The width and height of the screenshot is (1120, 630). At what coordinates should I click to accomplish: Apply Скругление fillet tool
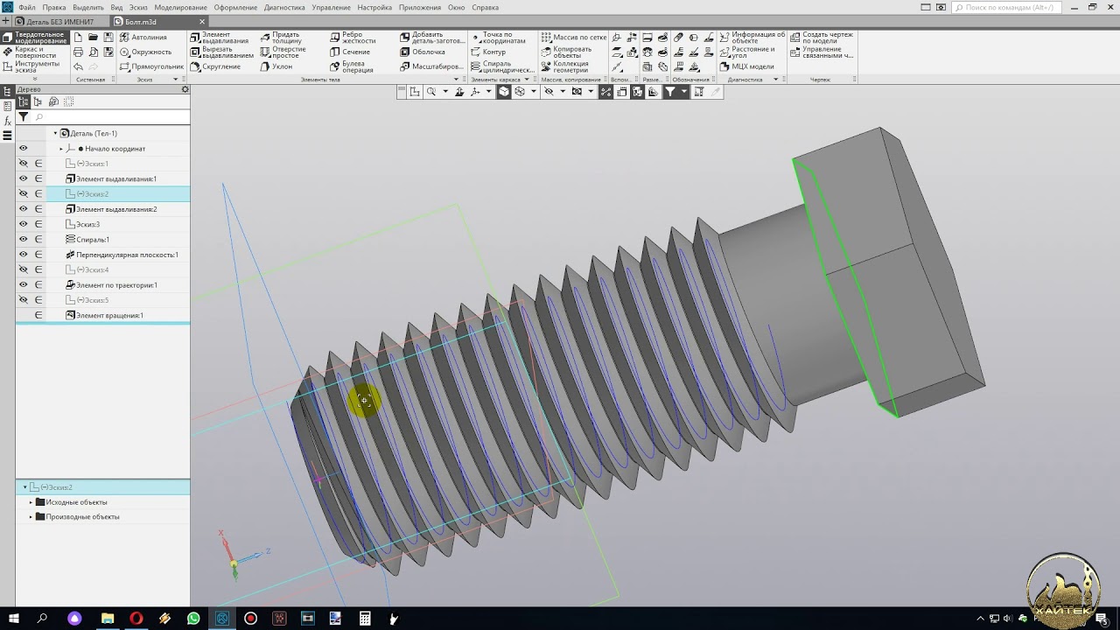click(215, 66)
